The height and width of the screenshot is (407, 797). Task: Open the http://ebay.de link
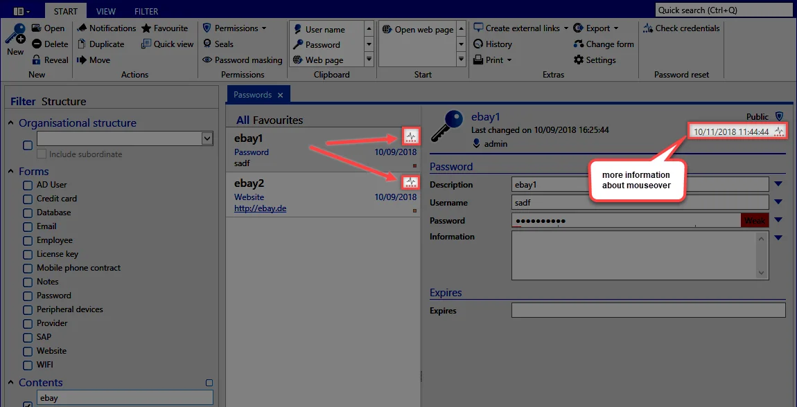(x=261, y=208)
